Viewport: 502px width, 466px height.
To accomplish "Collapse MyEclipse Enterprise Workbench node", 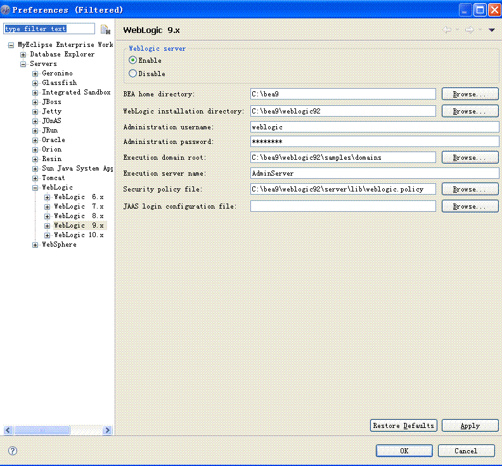I will 11,45.
